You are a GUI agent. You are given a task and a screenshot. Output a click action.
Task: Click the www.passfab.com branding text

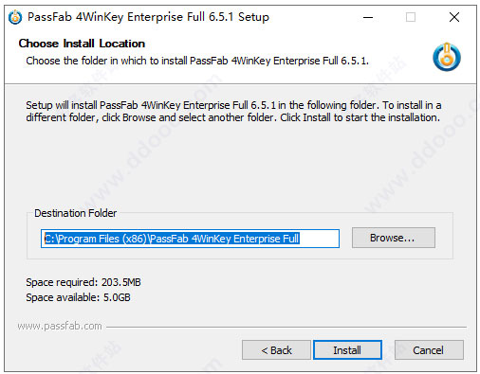click(60, 326)
